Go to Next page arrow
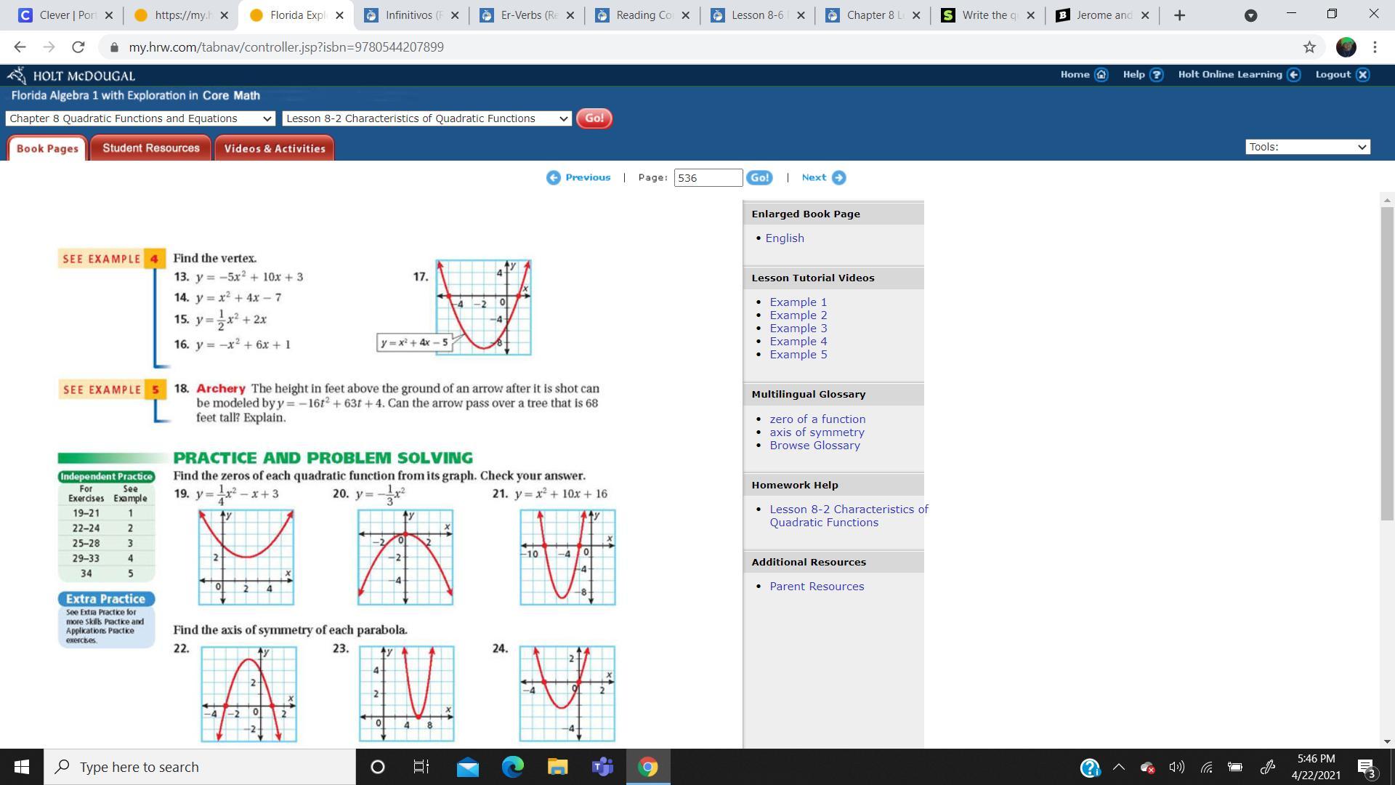Screen dimensions: 1395x785 [838, 178]
